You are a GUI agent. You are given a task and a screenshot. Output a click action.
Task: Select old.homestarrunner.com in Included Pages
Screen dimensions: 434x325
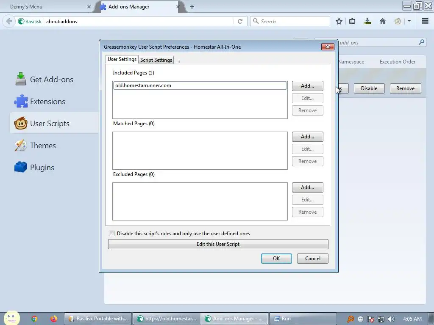pyautogui.click(x=200, y=85)
